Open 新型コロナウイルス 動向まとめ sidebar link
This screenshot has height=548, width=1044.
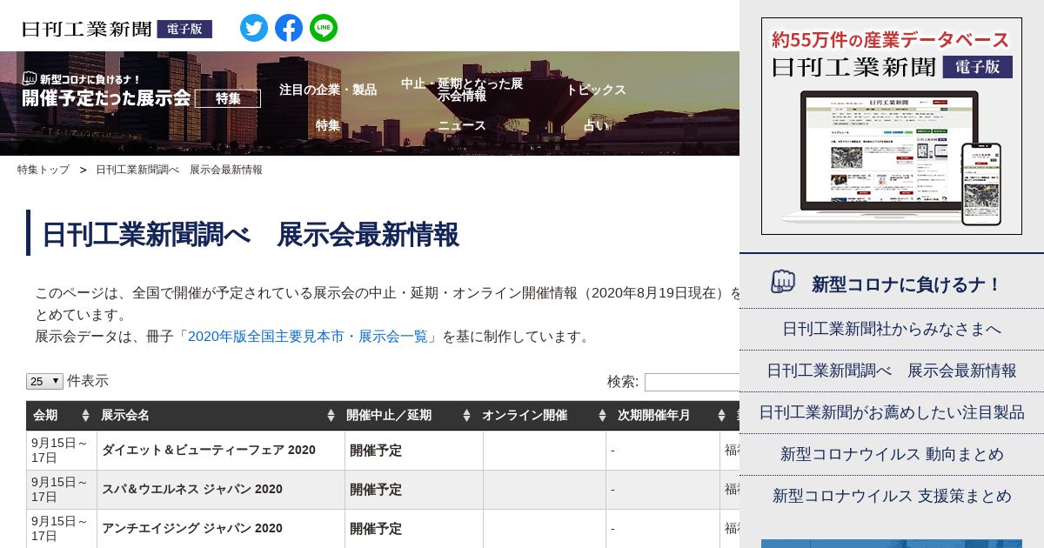892,454
